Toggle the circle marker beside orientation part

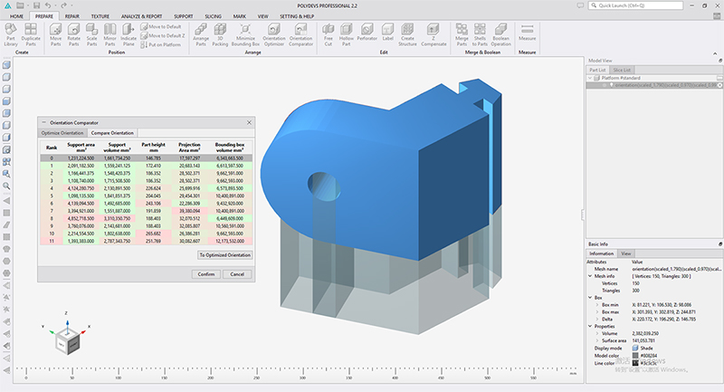coord(604,85)
